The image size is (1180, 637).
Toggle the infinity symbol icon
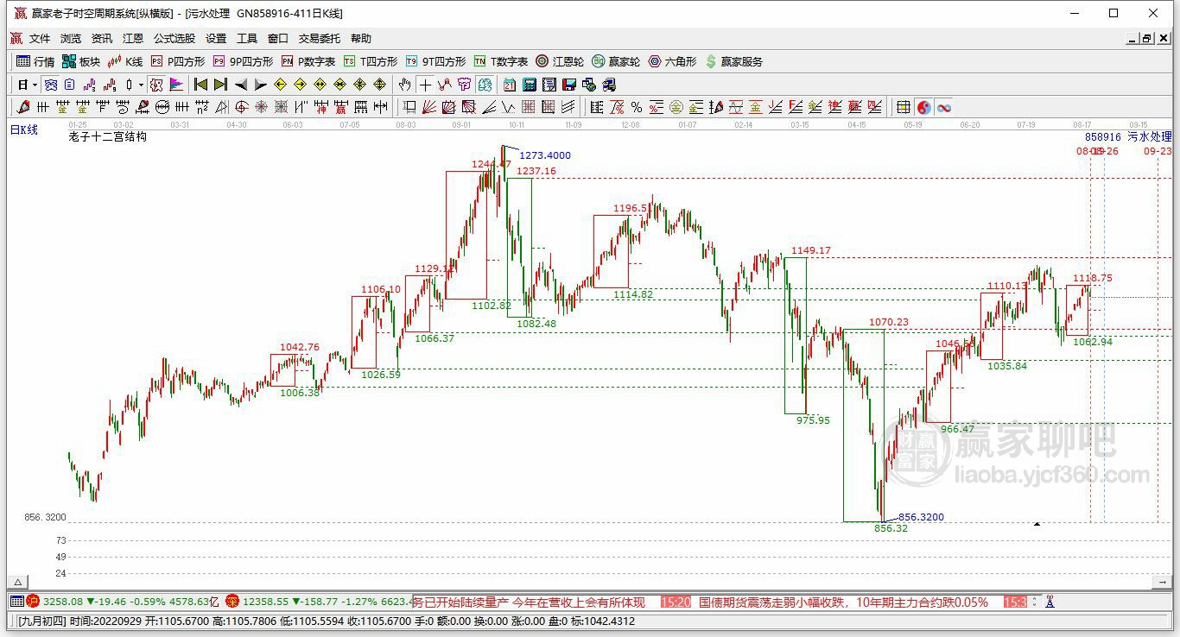(x=944, y=107)
